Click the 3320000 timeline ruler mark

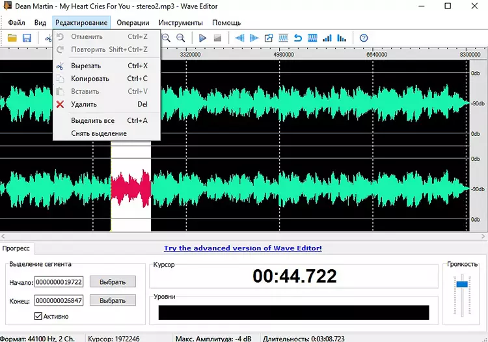[190, 55]
